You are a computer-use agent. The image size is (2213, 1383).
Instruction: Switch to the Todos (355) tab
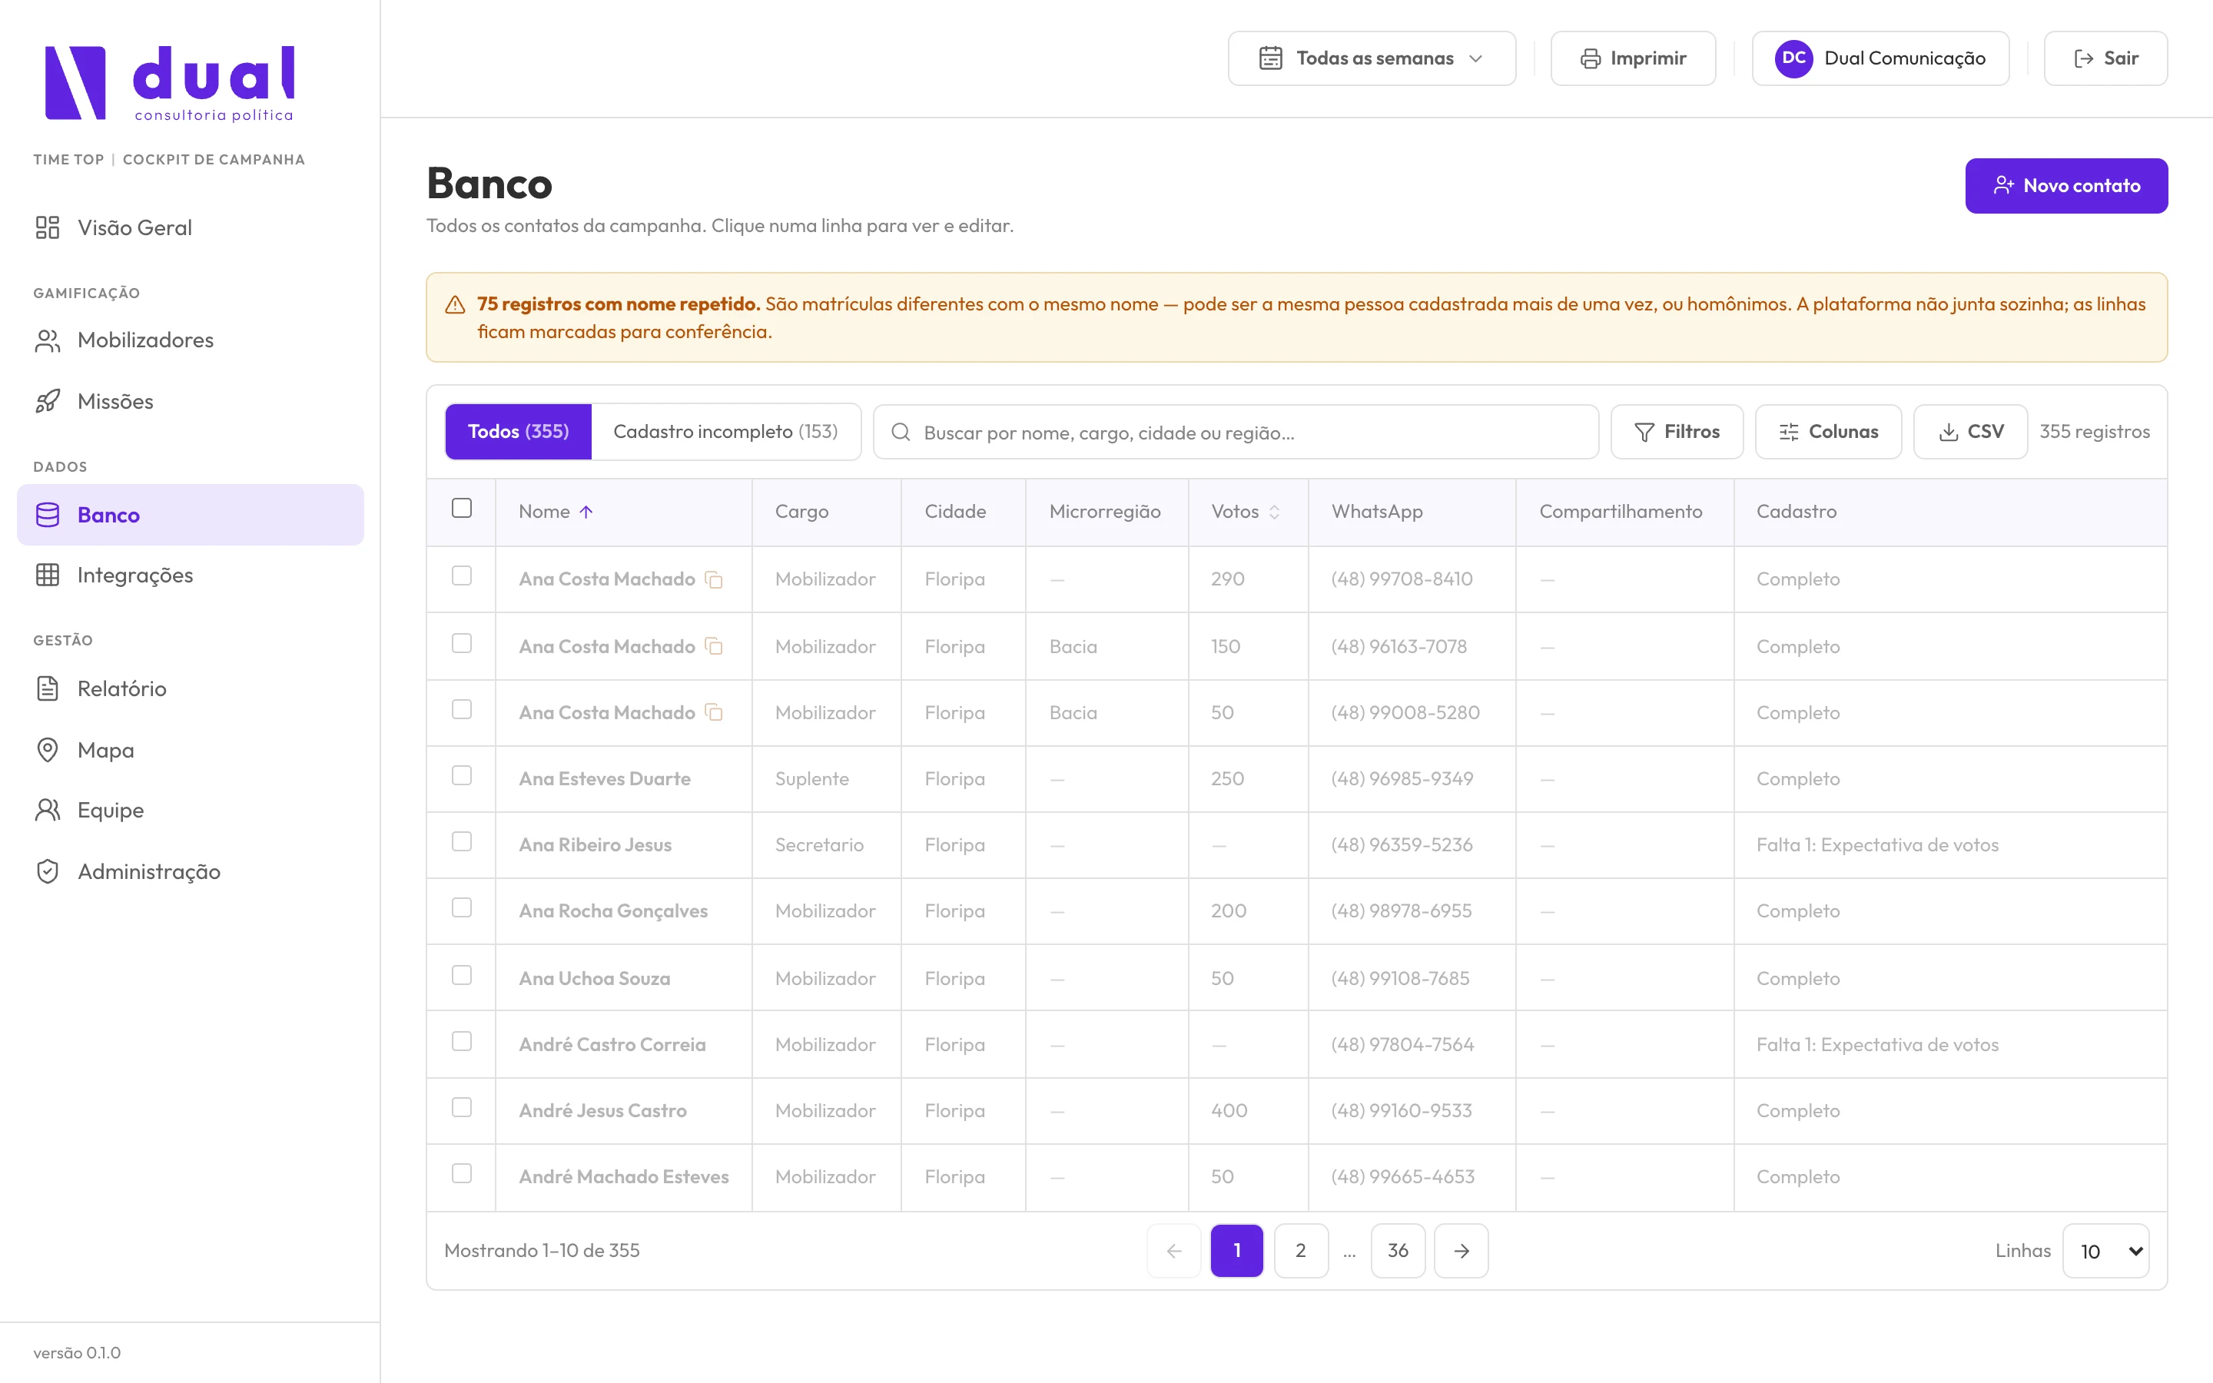click(x=519, y=432)
